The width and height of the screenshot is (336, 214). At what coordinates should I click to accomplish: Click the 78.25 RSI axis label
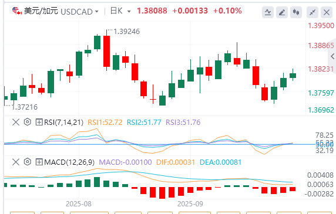tap(324, 135)
